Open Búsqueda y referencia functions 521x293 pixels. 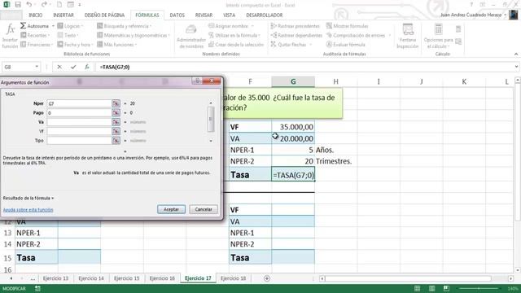[x=124, y=26]
